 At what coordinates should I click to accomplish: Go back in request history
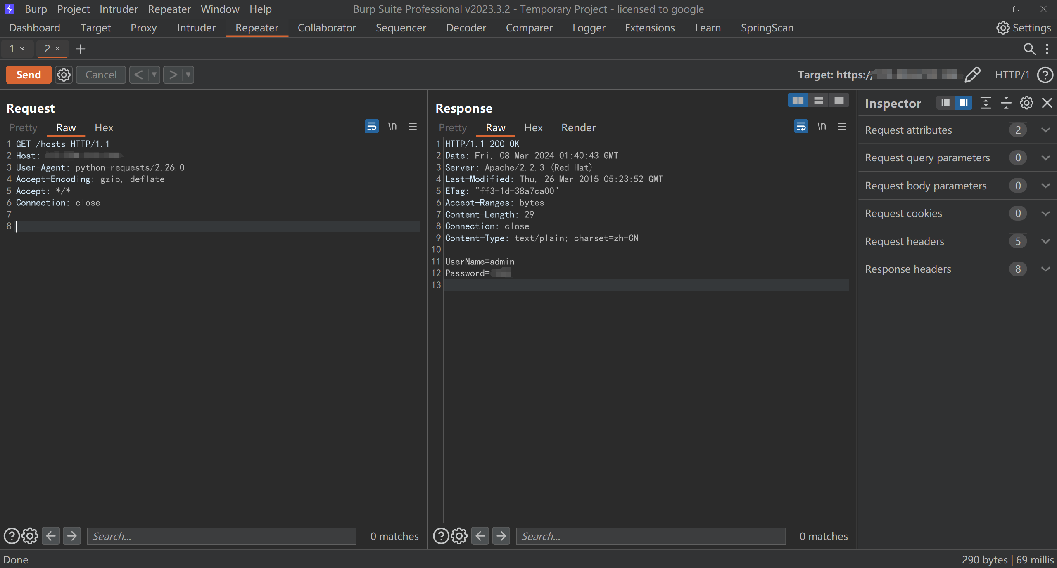(139, 75)
